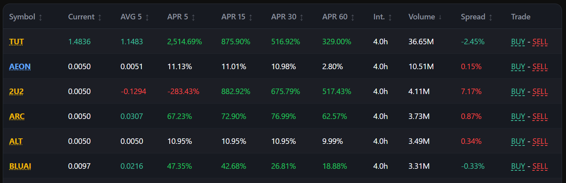Viewport: 566px width, 183px height.
Task: Click BUY in the ARC row
Action: (x=518, y=116)
